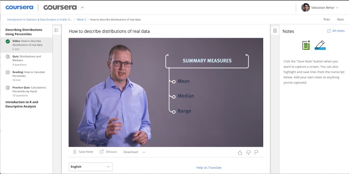This screenshot has width=349, height=174.
Task: Go to the Prev lesson item
Action: pos(327,19)
